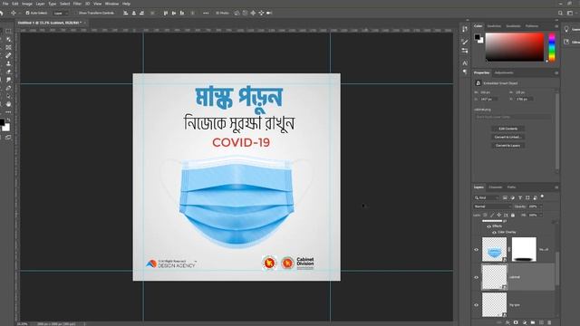
Task: Open blend mode Normal dropdown
Action: [x=492, y=206]
